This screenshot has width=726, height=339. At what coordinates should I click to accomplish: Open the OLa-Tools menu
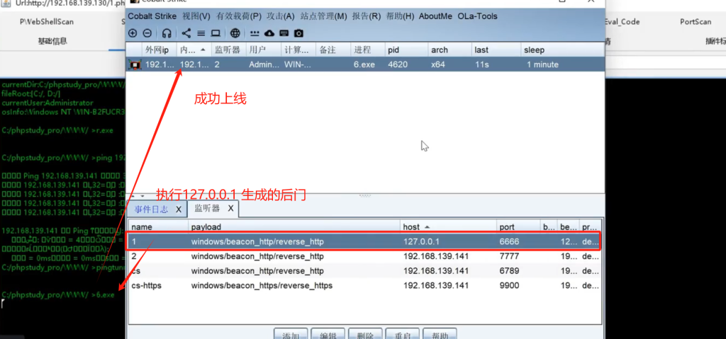click(477, 16)
